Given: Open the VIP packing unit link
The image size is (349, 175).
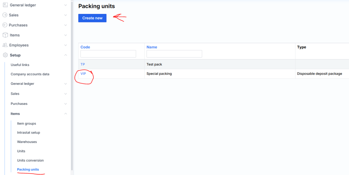Looking at the screenshot, I should click(x=84, y=74).
